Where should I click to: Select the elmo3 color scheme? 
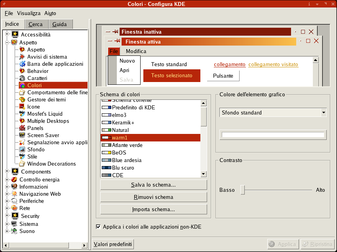tap(150, 115)
